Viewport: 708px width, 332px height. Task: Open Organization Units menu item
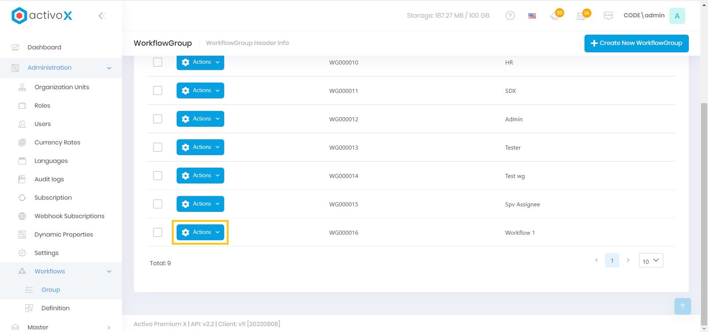[62, 87]
